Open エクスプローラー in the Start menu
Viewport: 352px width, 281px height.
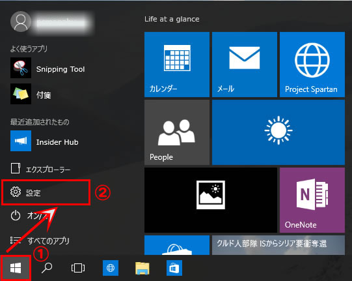40,169
